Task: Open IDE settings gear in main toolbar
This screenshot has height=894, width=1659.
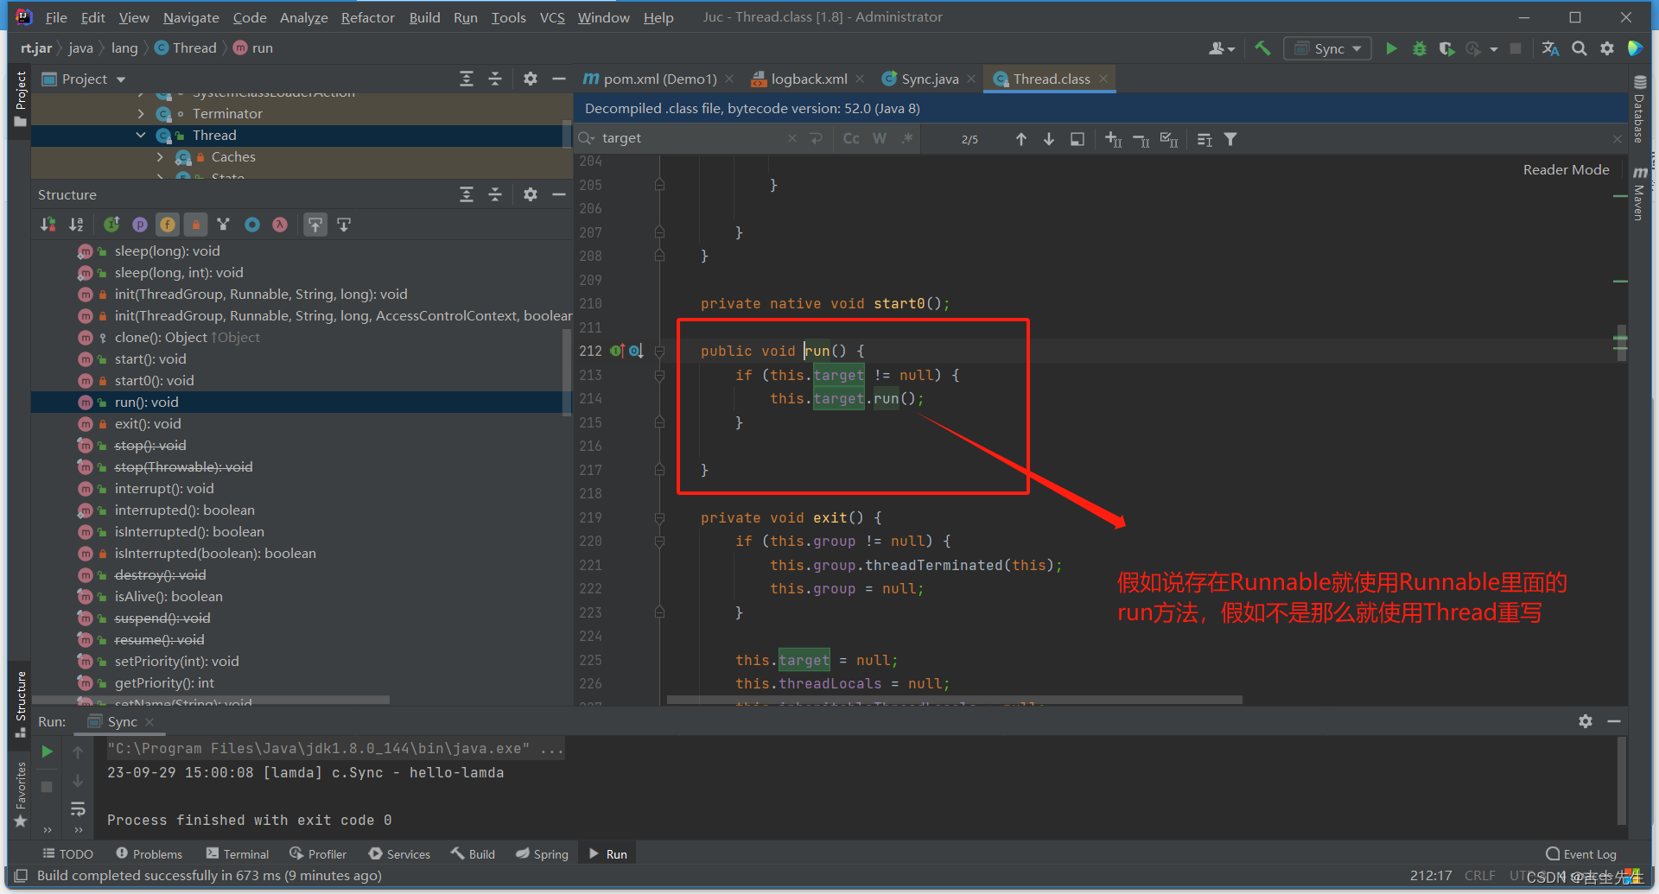Action: pyautogui.click(x=1607, y=48)
